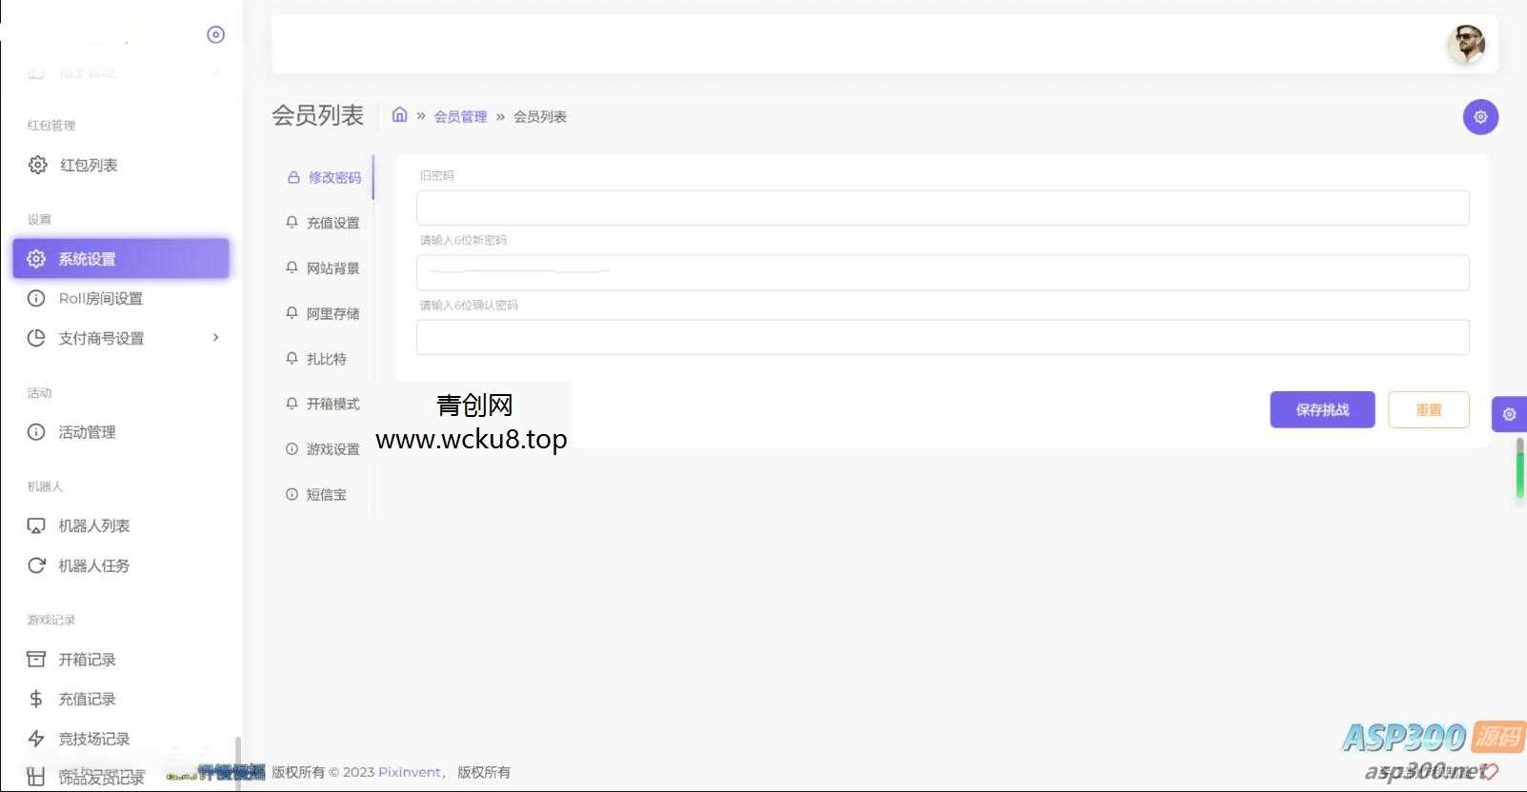Click the bell icon beside 扎比特
Image resolution: width=1527 pixels, height=792 pixels.
[291, 358]
